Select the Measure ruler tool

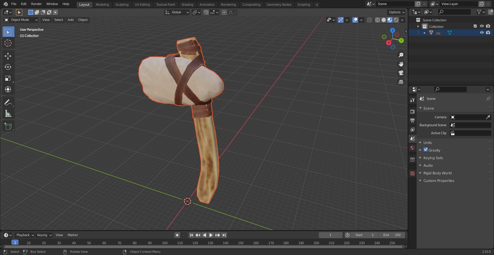[x=8, y=114]
